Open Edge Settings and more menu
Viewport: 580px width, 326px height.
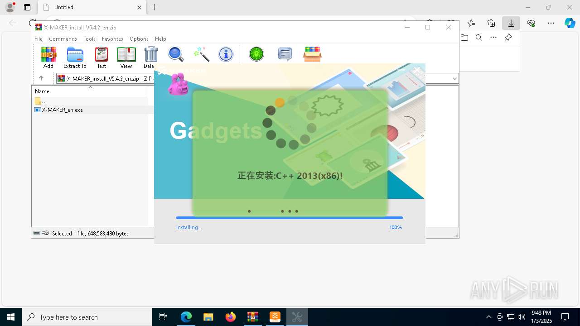coord(551,23)
